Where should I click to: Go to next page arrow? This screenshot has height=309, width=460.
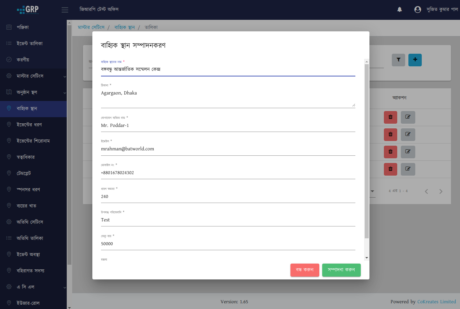[441, 191]
